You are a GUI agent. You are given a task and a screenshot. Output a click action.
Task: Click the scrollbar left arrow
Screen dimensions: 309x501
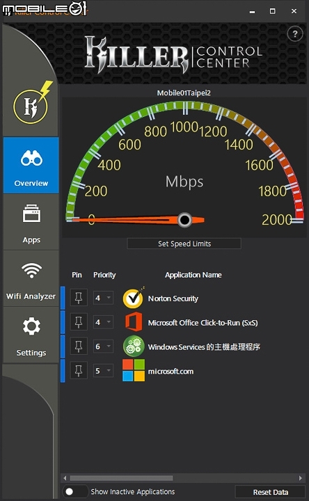pos(65,478)
